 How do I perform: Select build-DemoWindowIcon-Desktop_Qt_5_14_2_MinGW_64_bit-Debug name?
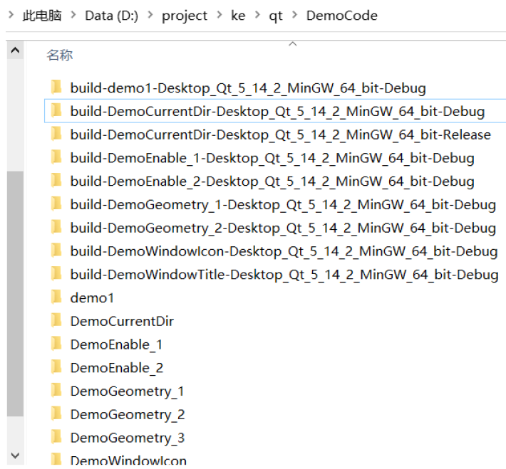coord(284,251)
